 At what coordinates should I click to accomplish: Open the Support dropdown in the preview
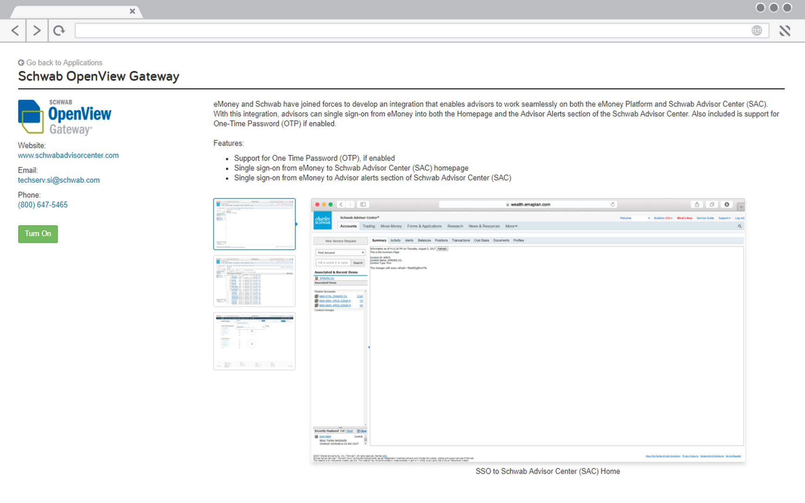725,218
